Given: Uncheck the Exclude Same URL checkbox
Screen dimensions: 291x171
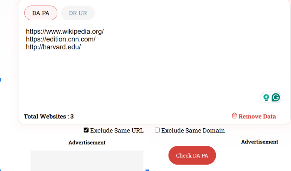Looking at the screenshot, I should pyautogui.click(x=86, y=130).
